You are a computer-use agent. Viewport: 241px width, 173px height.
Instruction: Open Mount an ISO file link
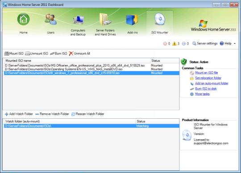pyautogui.click(x=207, y=72)
